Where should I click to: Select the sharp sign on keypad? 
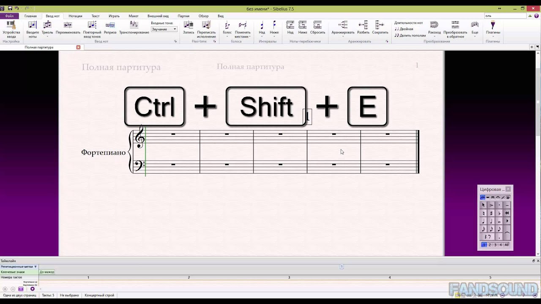(x=491, y=213)
